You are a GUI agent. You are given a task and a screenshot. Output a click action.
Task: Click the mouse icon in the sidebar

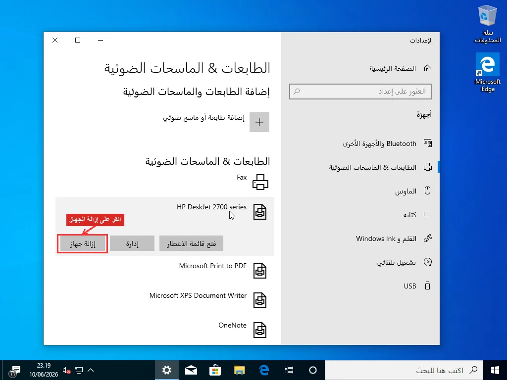point(427,190)
